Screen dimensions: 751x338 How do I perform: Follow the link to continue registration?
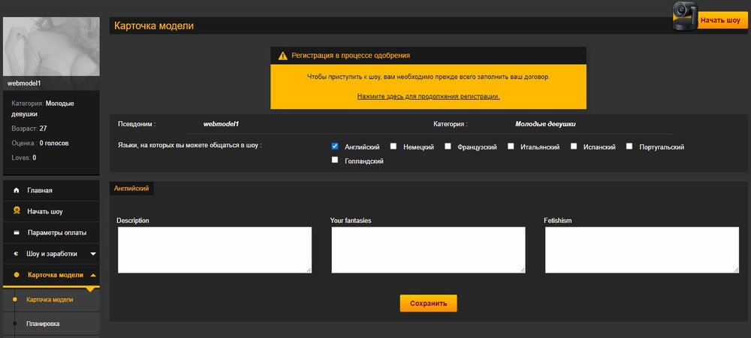point(428,96)
